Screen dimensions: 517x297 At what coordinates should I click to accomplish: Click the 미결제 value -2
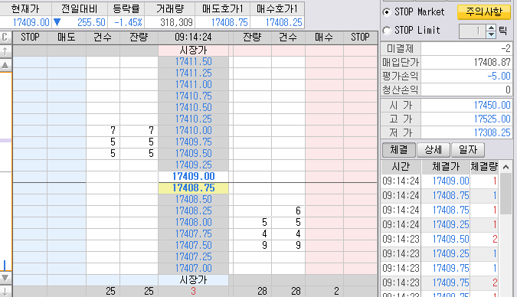pyautogui.click(x=506, y=49)
